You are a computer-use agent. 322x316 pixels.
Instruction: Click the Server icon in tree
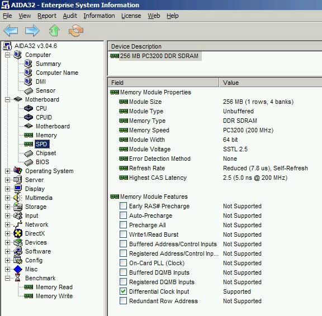18,180
